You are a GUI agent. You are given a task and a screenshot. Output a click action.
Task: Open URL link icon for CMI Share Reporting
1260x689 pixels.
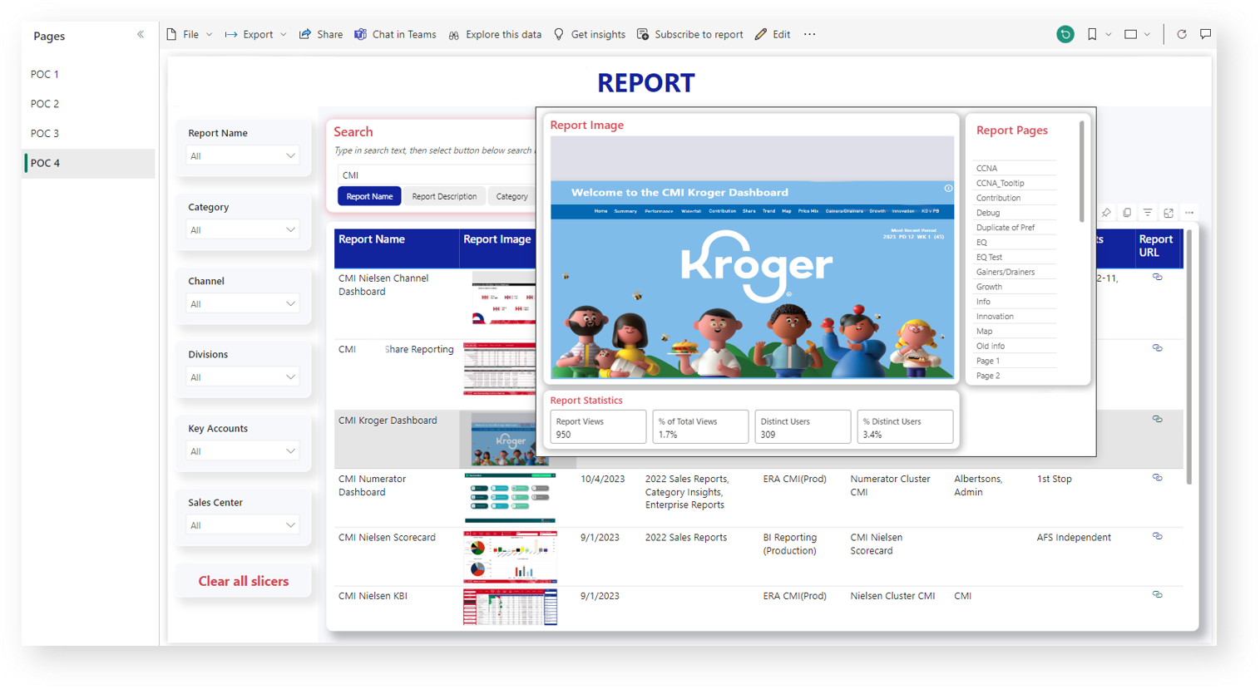(1157, 347)
